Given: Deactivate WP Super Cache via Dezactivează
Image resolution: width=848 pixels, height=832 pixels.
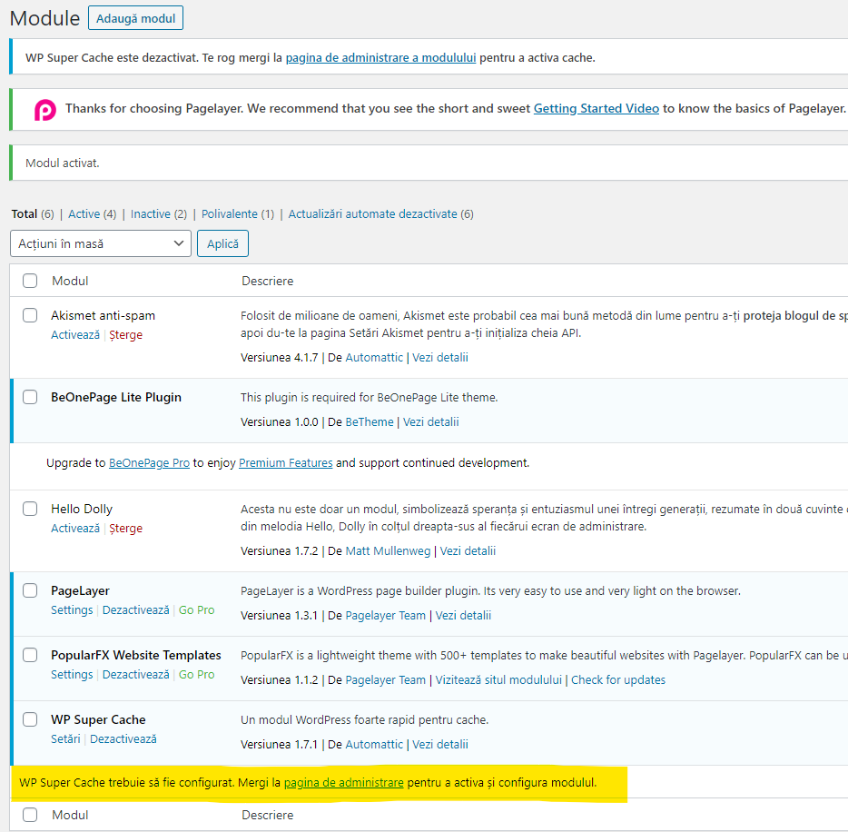Looking at the screenshot, I should [x=123, y=739].
